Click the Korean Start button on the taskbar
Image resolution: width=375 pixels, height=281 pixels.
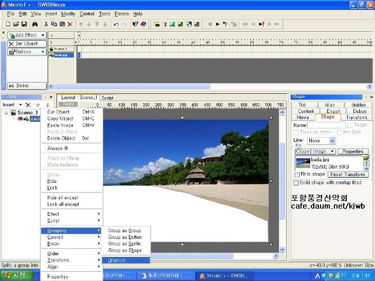(x=17, y=276)
